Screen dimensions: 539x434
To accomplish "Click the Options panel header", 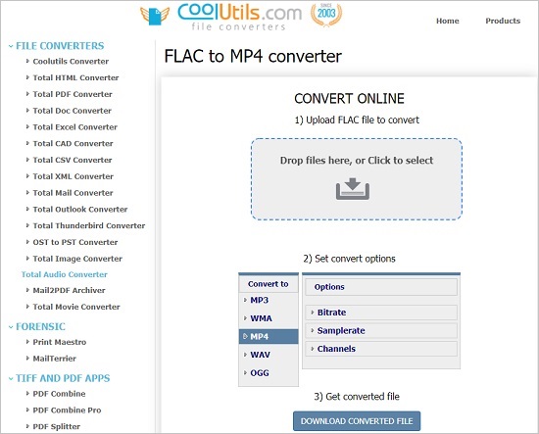I will (x=381, y=287).
